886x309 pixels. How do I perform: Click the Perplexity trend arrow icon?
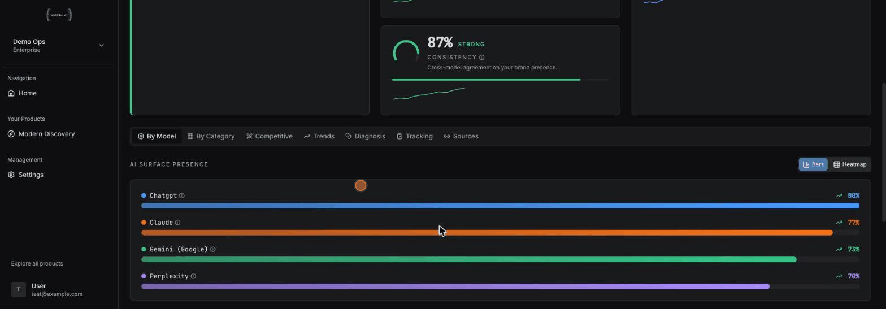pos(839,276)
